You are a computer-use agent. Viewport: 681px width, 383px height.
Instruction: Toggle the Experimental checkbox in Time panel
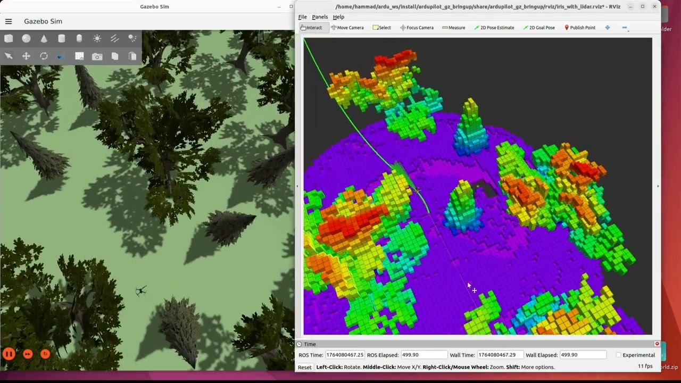[x=618, y=355]
